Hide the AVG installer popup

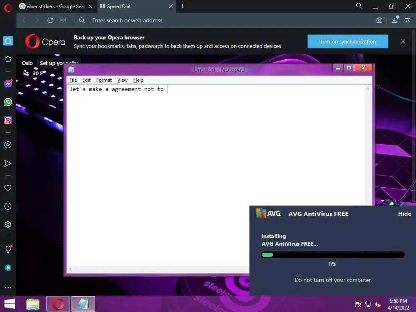click(404, 214)
